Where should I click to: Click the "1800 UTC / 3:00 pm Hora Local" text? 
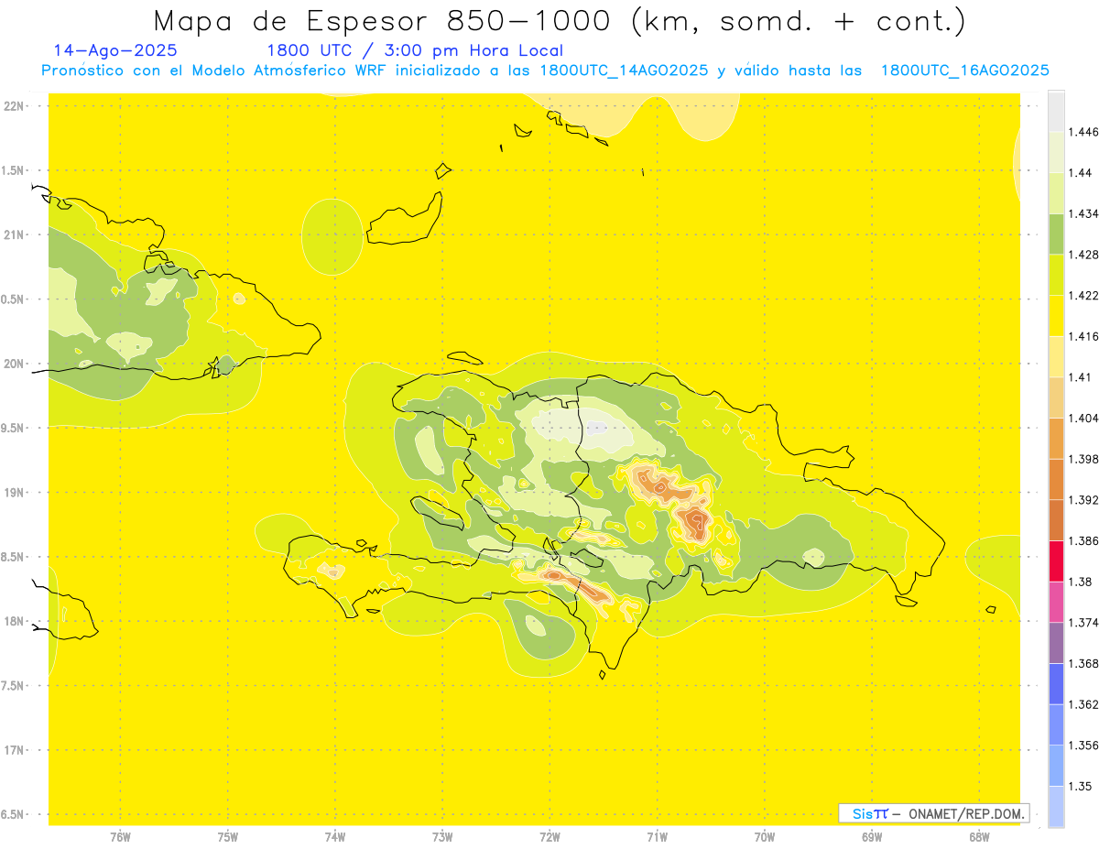(x=415, y=51)
